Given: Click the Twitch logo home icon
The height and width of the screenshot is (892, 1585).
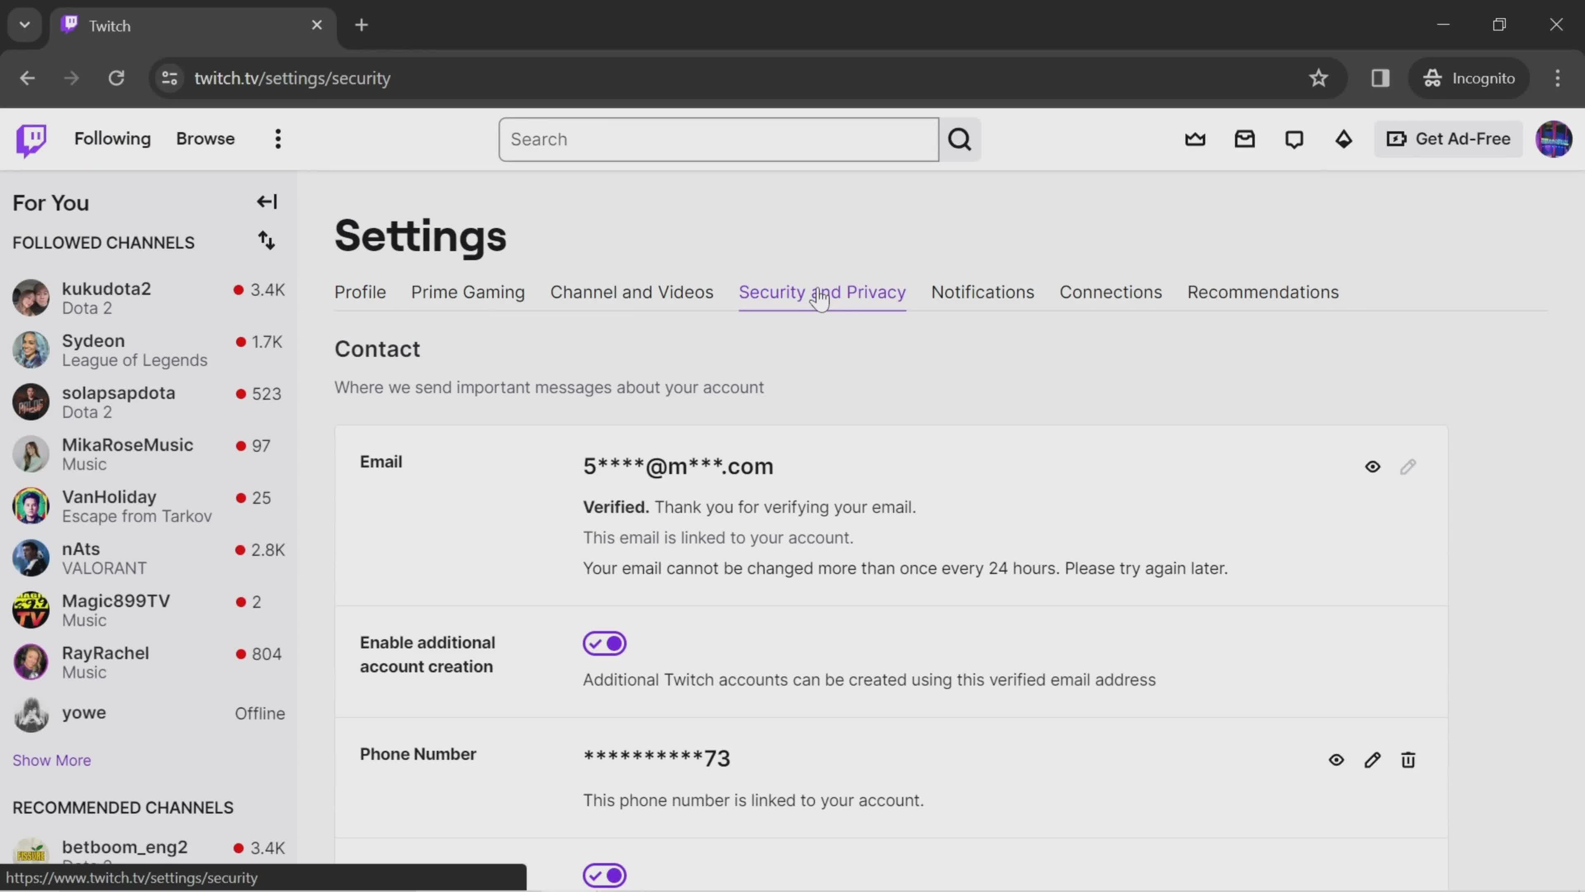Looking at the screenshot, I should click(31, 140).
